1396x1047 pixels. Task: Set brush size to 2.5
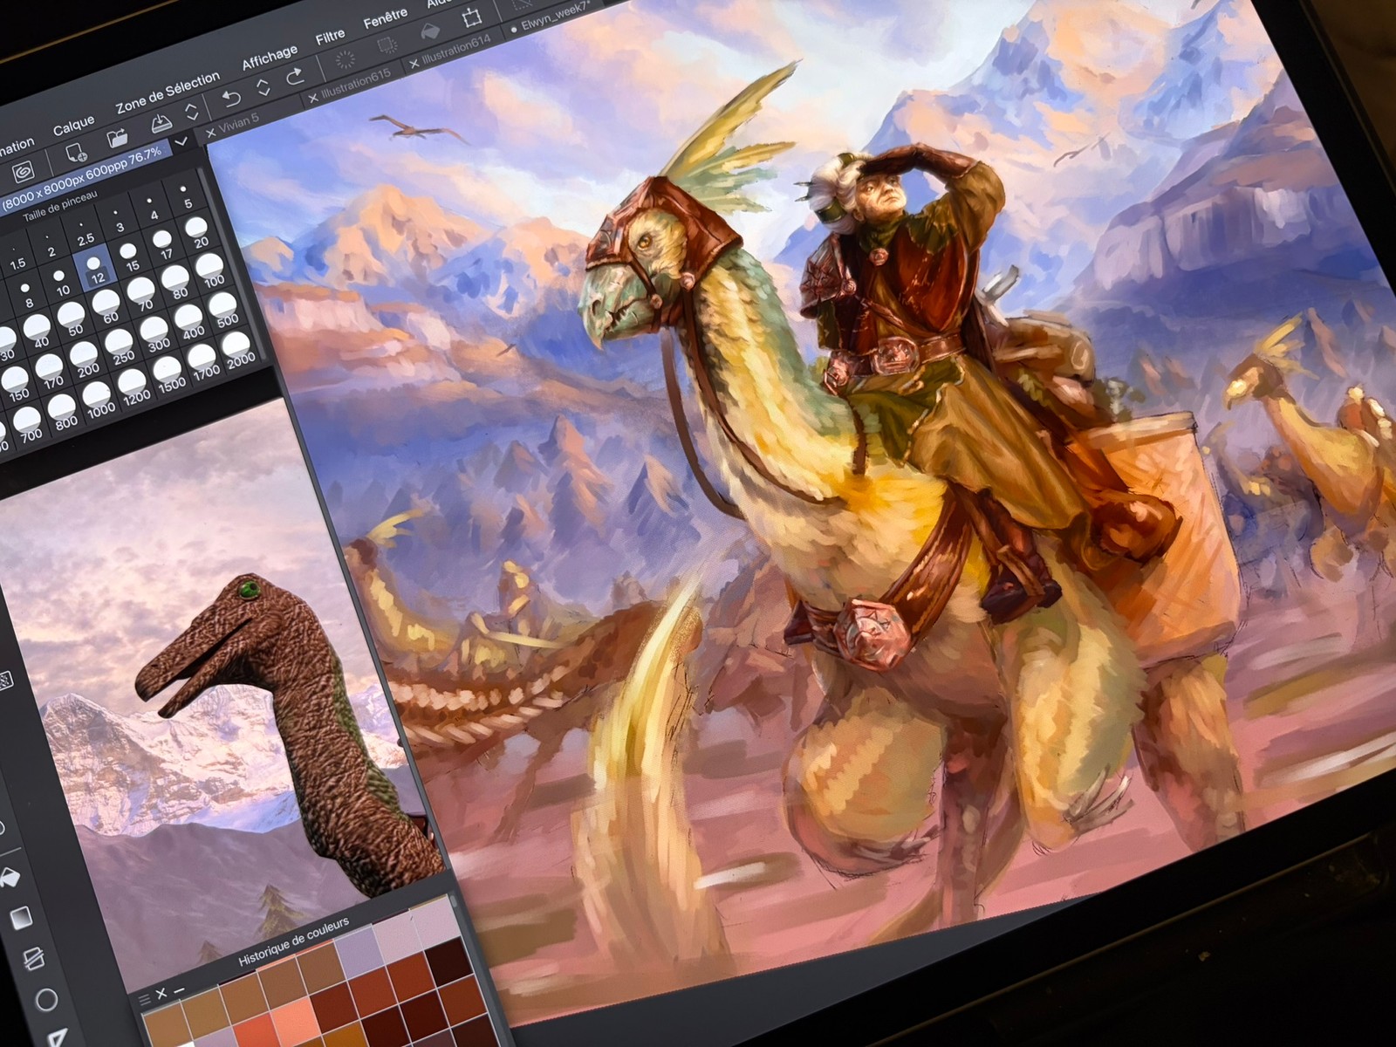pos(84,231)
